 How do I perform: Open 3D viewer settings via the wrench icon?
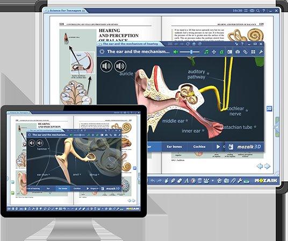[x=261, y=52]
